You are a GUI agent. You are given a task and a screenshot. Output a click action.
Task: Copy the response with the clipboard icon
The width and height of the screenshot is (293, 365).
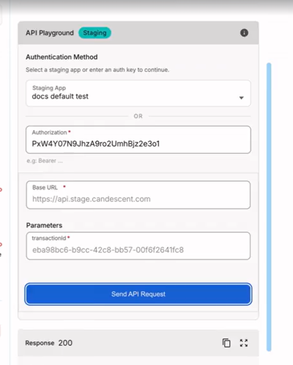pos(227,343)
